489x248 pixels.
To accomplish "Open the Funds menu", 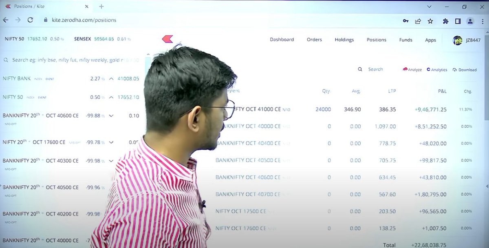I will point(406,40).
